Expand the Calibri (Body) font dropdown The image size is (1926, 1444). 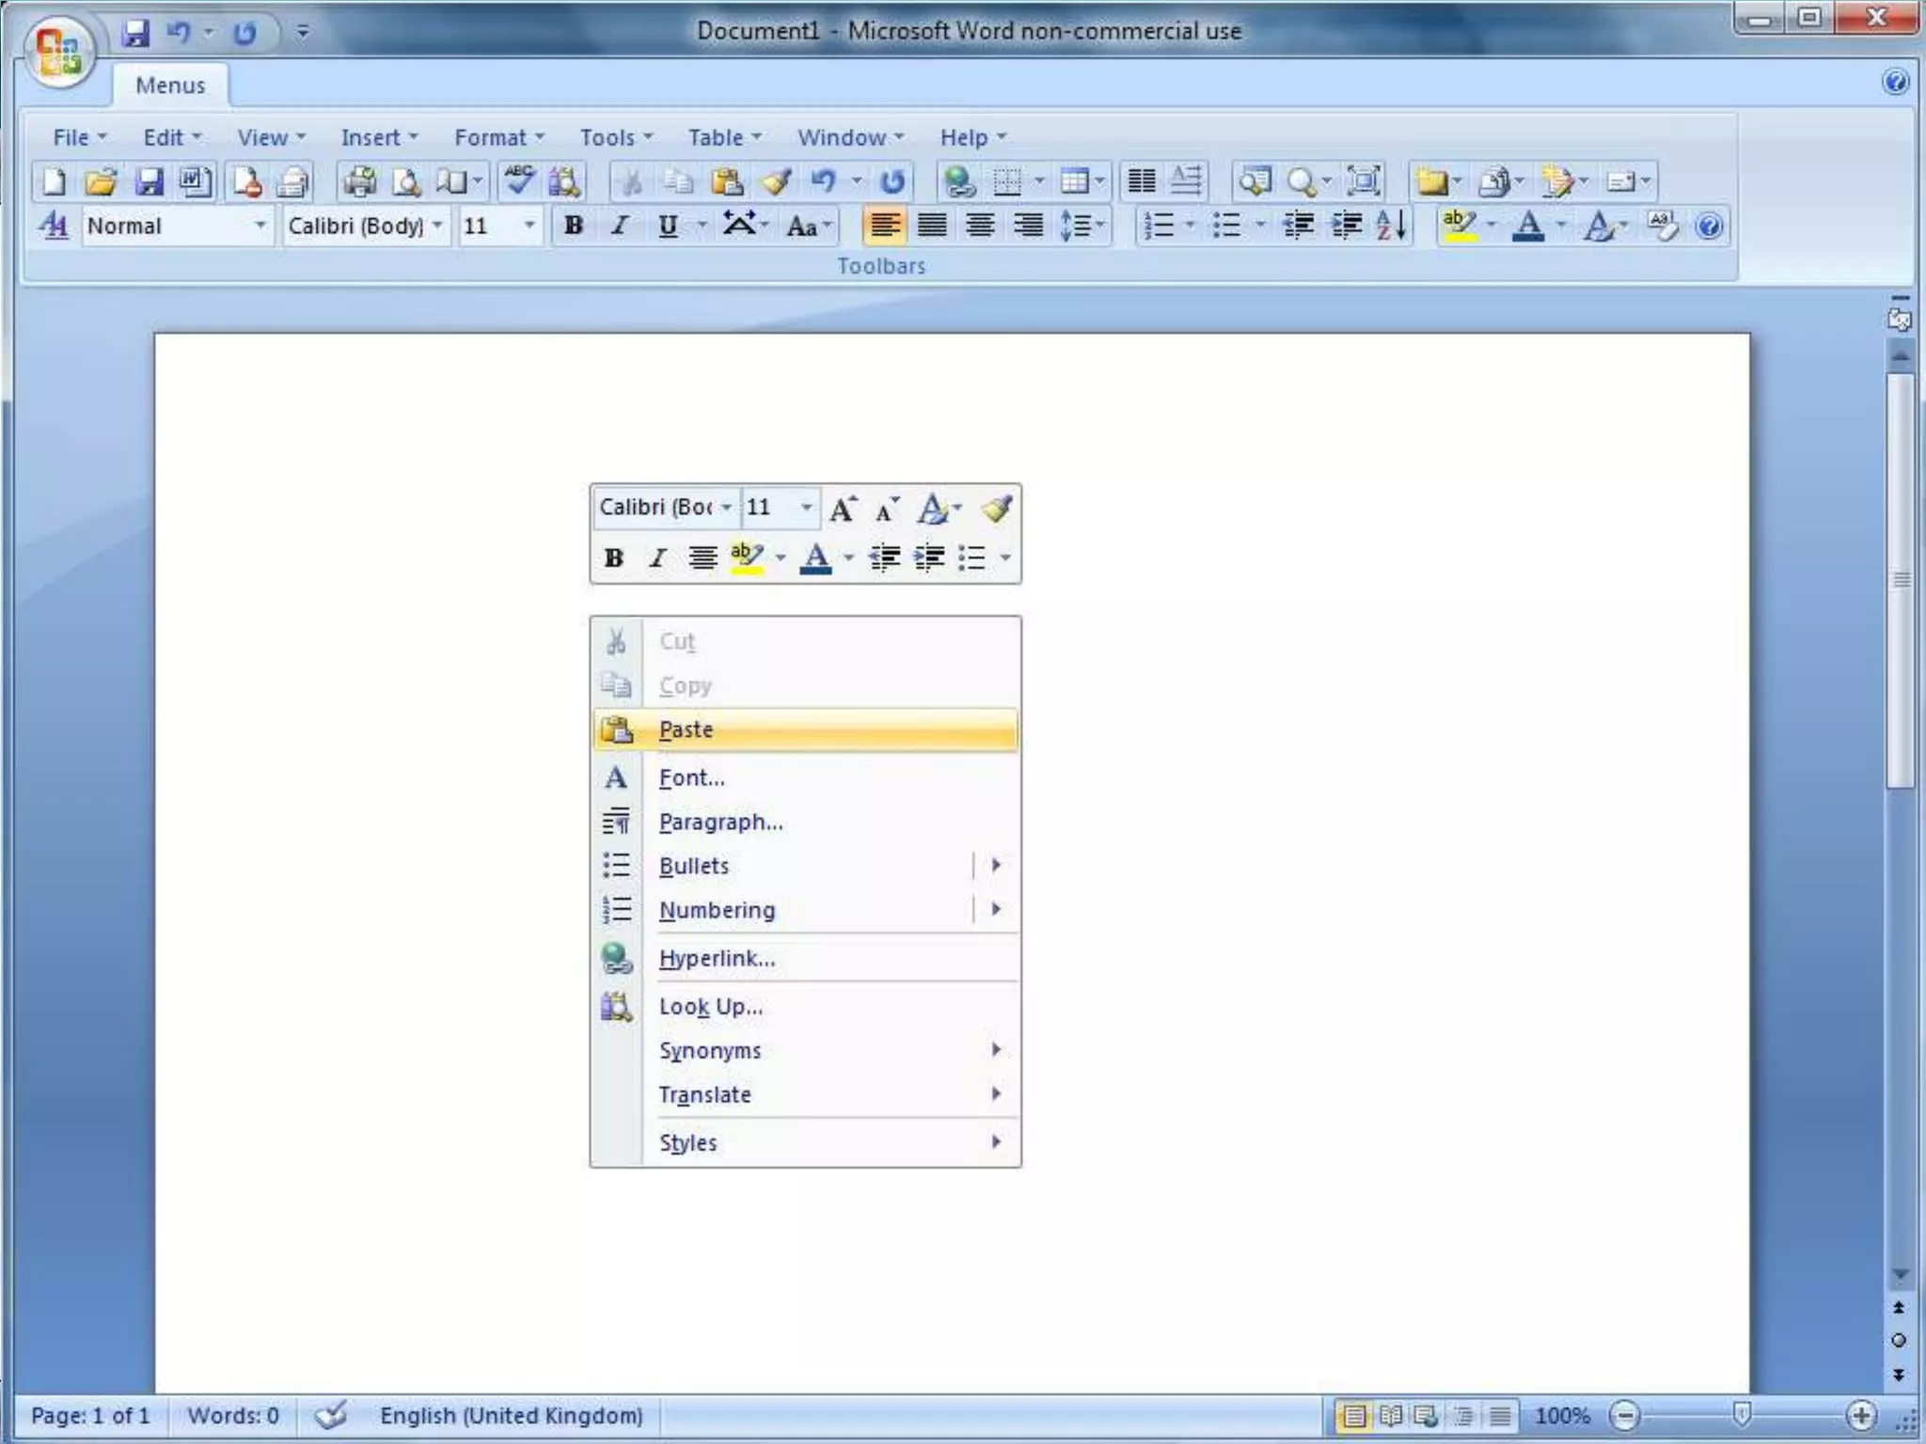tap(437, 226)
